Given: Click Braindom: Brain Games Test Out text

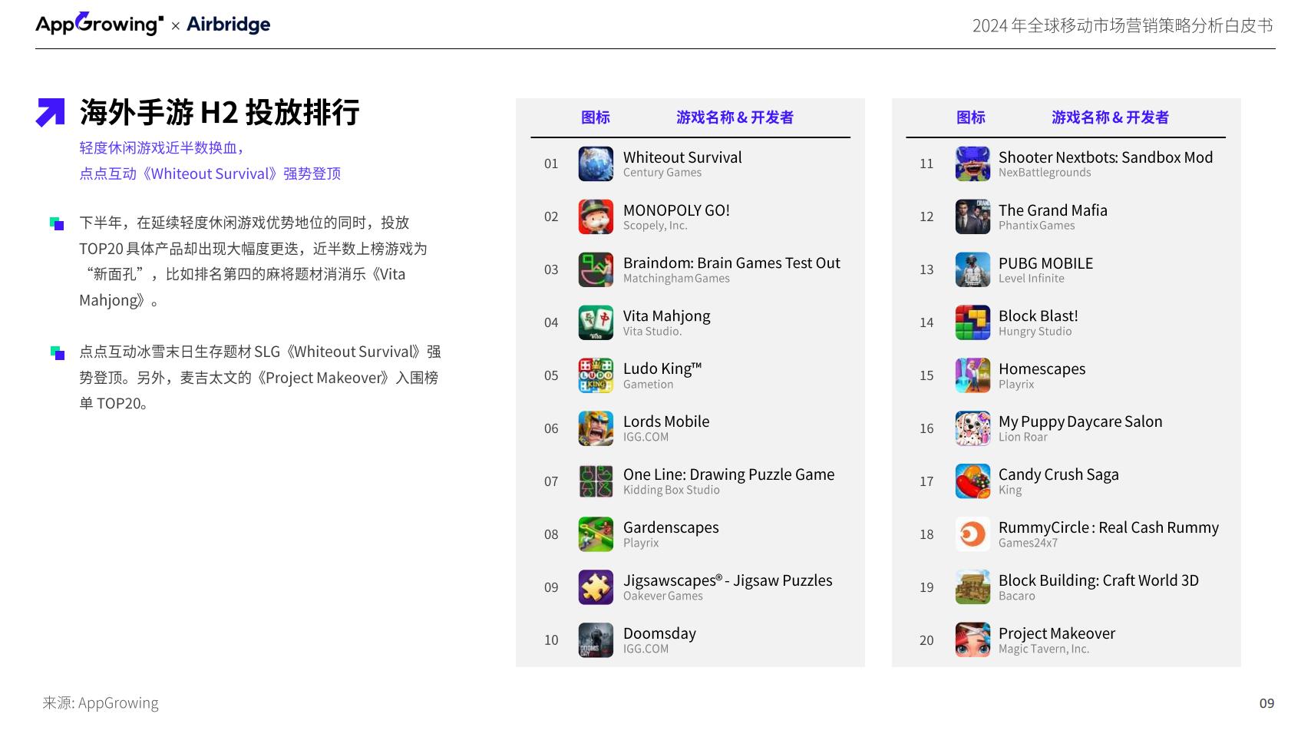Looking at the screenshot, I should pos(731,263).
